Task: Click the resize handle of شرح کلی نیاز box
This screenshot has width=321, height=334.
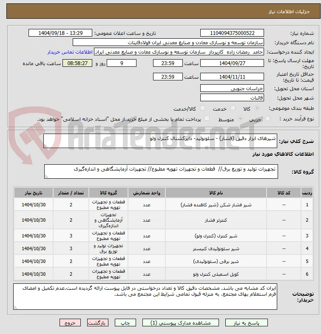Action: coord(45,146)
